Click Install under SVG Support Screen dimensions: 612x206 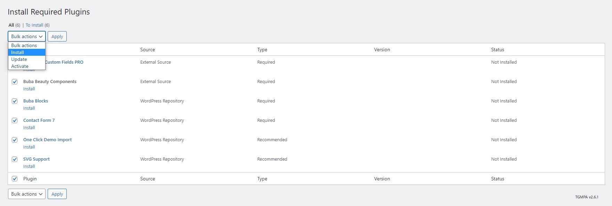[29, 167]
